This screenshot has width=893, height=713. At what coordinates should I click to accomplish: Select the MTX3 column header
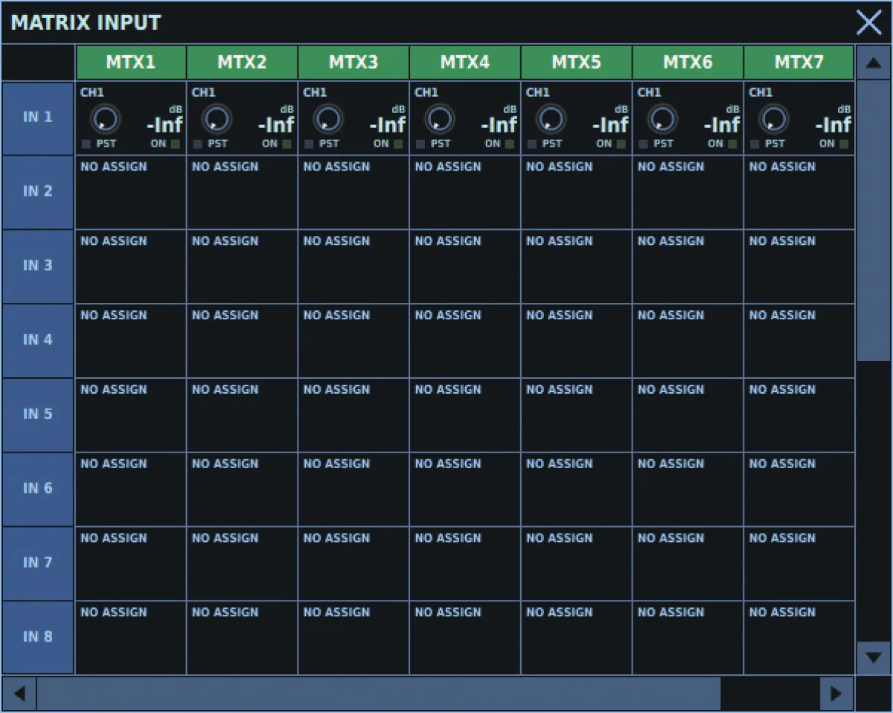[353, 63]
